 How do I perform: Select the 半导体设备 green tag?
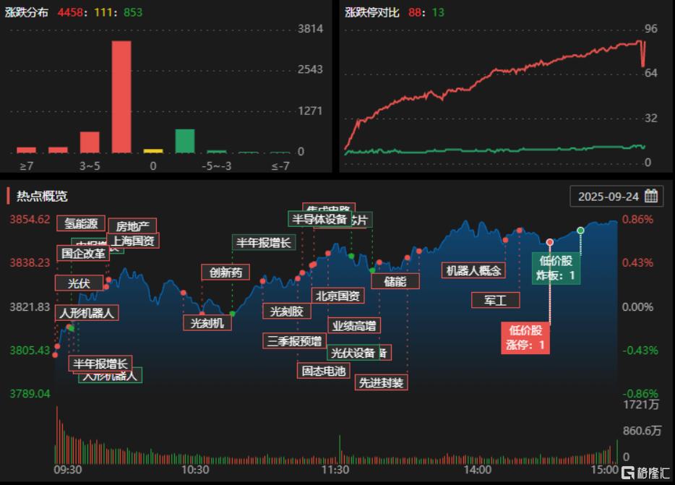pyautogui.click(x=318, y=219)
